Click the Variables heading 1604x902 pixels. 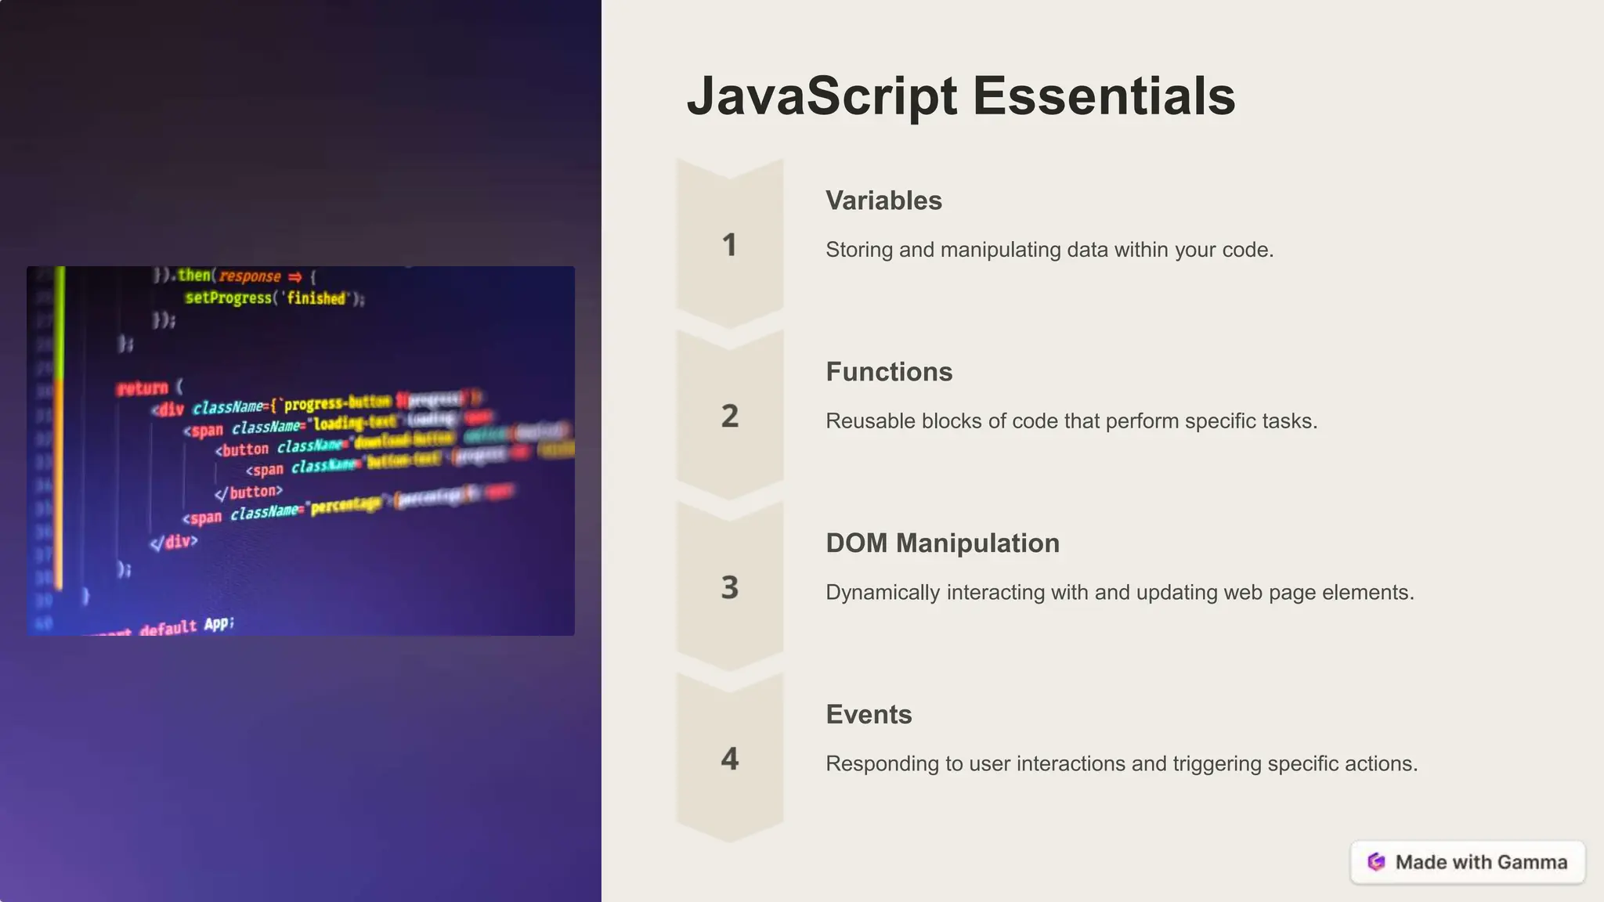pos(883,200)
